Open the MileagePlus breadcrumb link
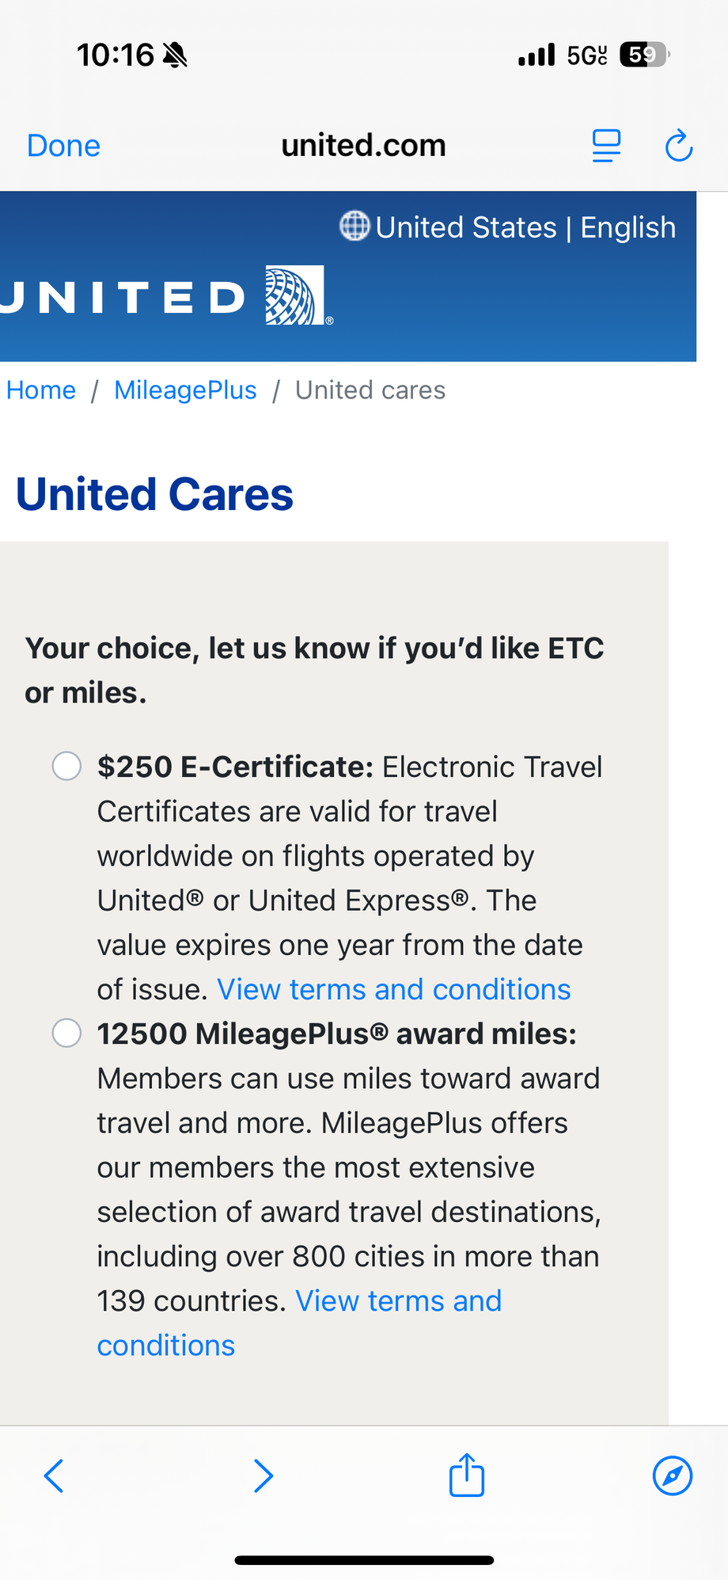Image resolution: width=728 pixels, height=1580 pixels. point(185,390)
